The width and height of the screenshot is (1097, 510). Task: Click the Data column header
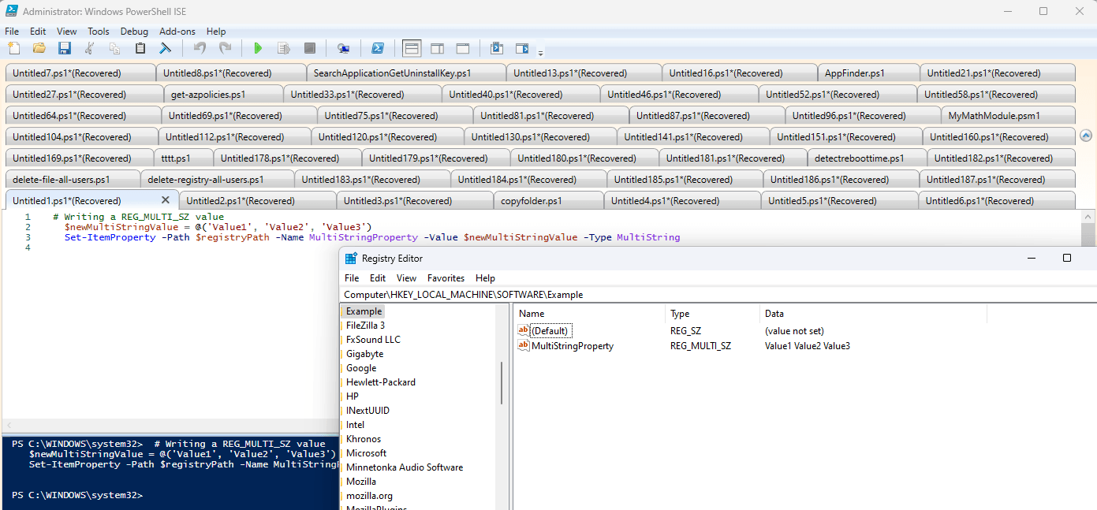pyautogui.click(x=873, y=314)
